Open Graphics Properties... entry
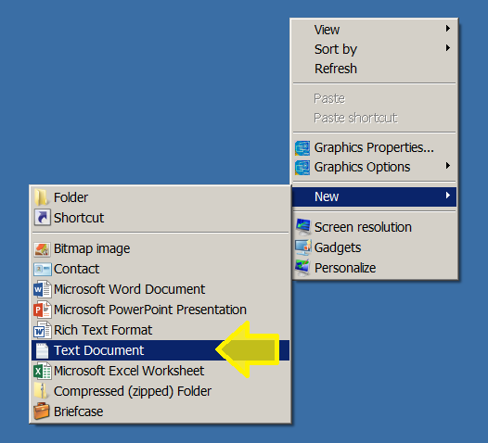The image size is (488, 443). [x=375, y=147]
